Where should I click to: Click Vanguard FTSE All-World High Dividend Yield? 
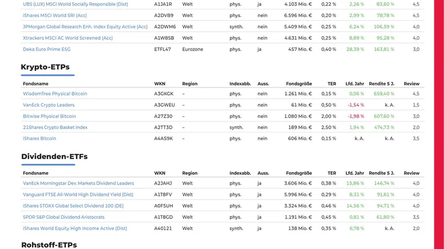coord(78,195)
